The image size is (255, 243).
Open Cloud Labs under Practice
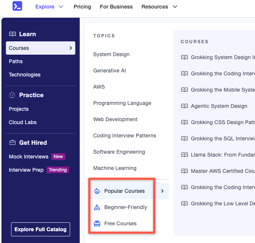coord(23,122)
